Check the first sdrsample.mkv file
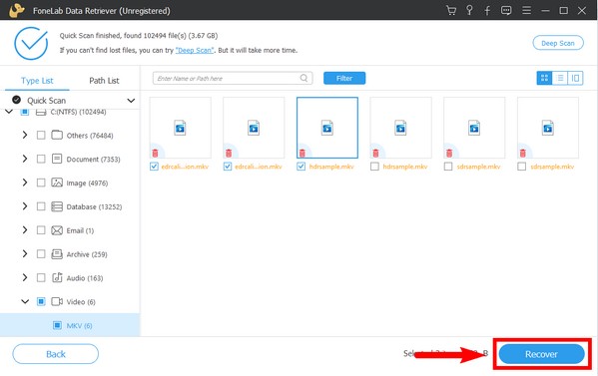Screen dimensions: 598x376 click(x=448, y=167)
